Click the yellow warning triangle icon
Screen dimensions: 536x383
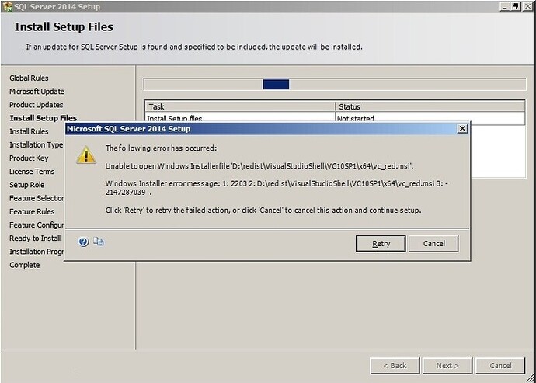(85, 155)
